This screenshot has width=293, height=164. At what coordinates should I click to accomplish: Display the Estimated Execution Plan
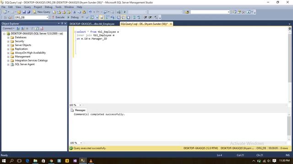click(x=92, y=17)
